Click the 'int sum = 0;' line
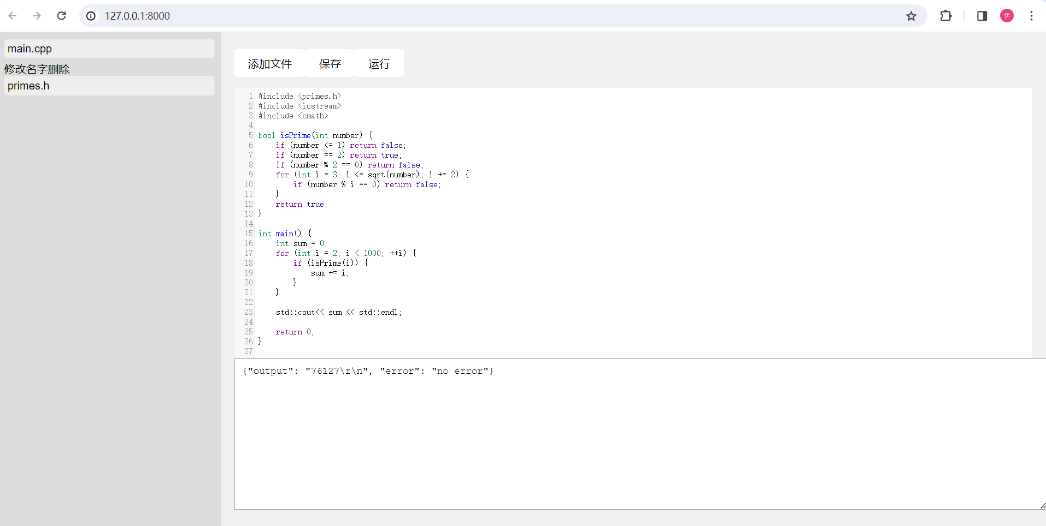 [302, 243]
